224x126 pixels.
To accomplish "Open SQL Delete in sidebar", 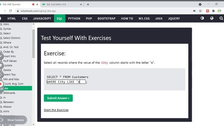I will pos(6,70).
